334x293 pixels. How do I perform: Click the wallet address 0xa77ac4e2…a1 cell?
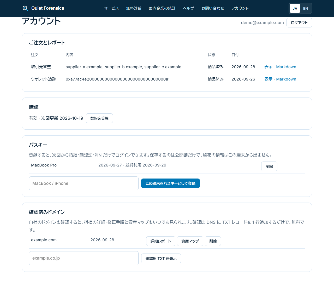tap(118, 79)
